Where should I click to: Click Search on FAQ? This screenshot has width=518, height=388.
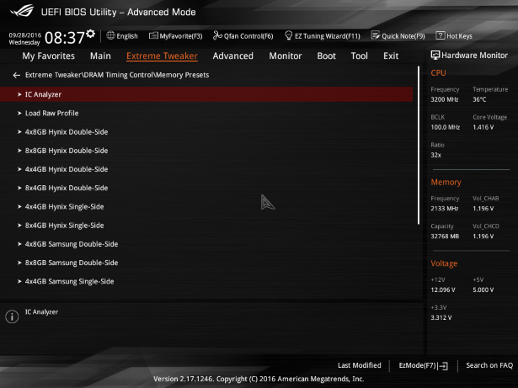[489, 365]
